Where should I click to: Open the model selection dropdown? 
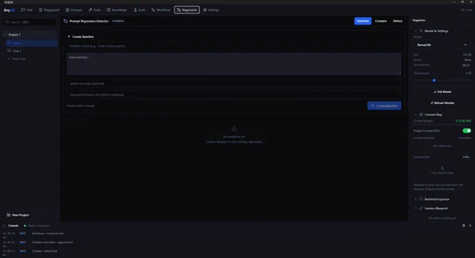[442, 45]
